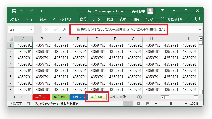Switch to Page Layout view icon
This screenshot has height=119, width=212.
[138, 103]
